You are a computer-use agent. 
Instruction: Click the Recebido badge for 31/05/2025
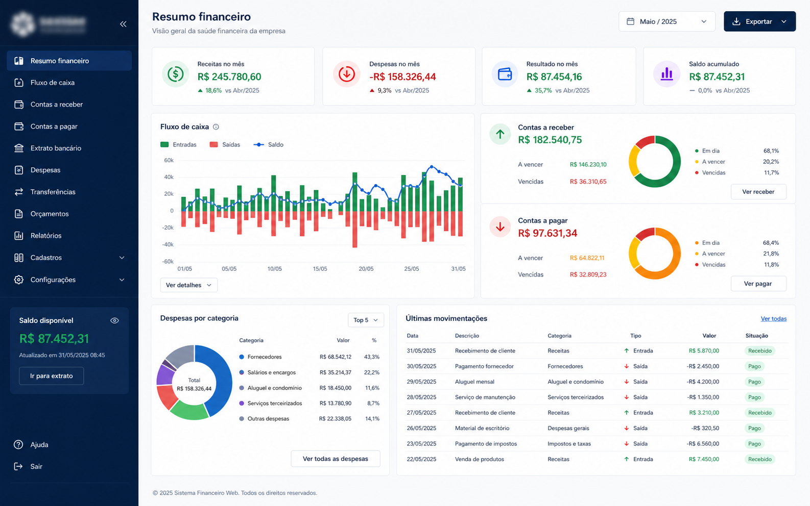760,351
